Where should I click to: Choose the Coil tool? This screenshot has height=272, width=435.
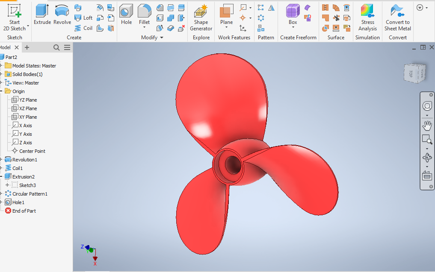click(83, 28)
